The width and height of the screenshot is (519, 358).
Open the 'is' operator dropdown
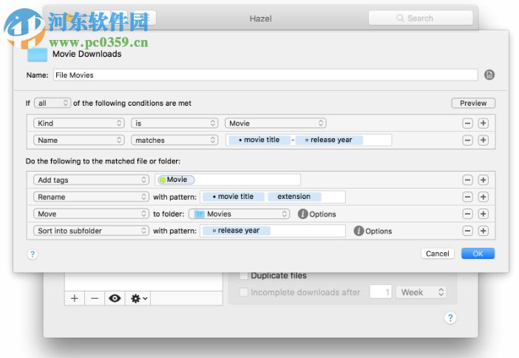174,124
